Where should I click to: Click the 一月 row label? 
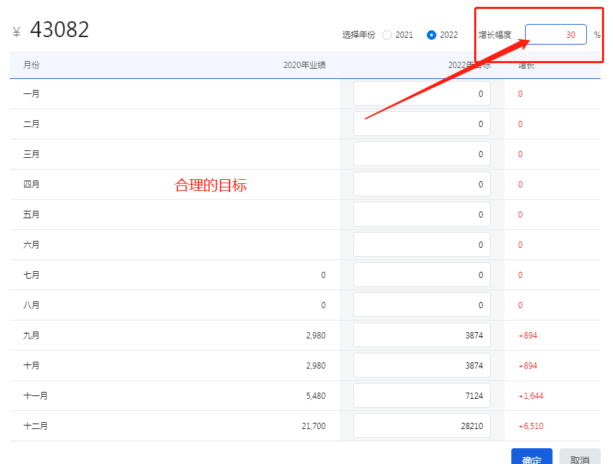pos(32,94)
